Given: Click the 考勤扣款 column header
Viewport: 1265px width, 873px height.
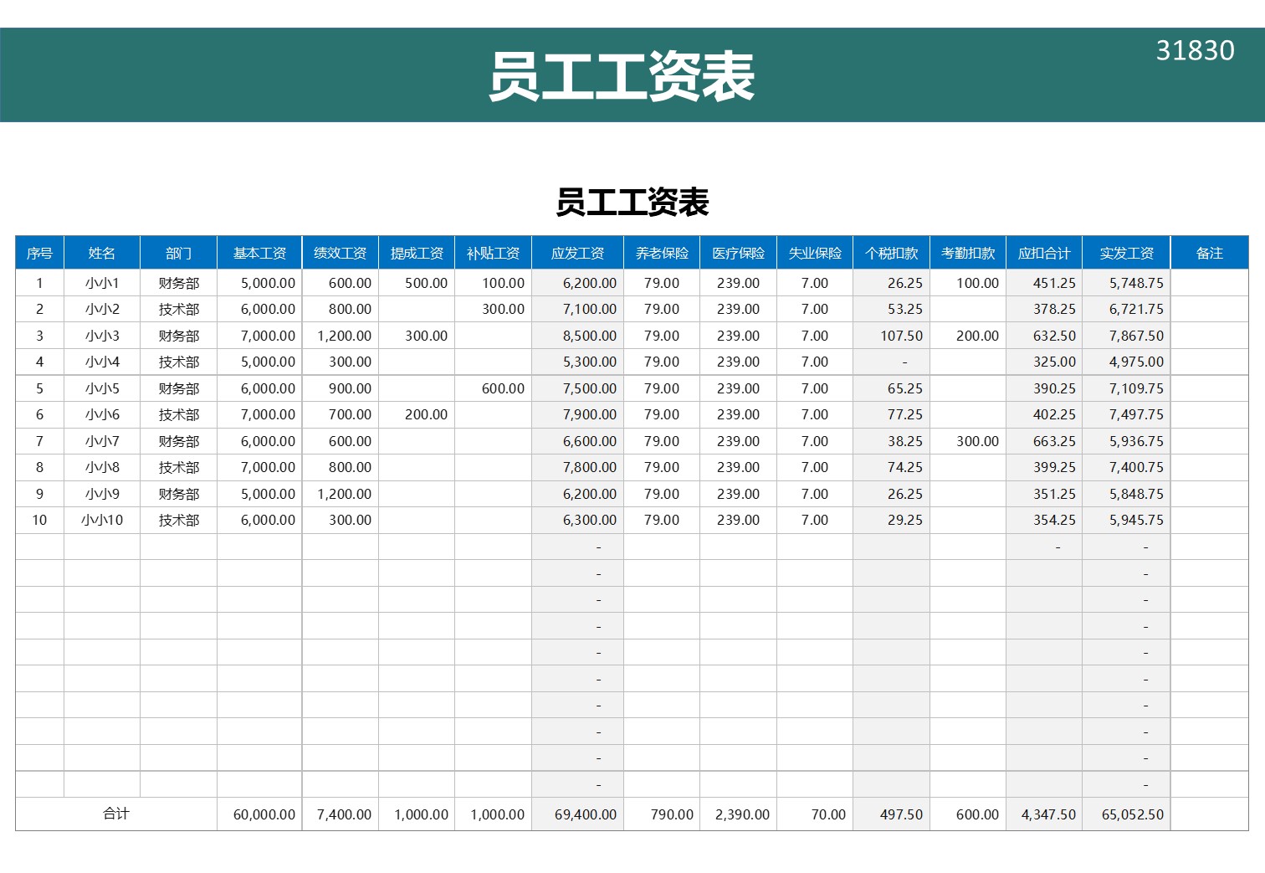Looking at the screenshot, I should click(x=968, y=253).
